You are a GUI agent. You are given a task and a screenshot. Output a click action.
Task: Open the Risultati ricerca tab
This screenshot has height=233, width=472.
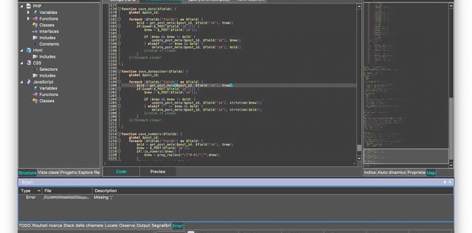(47, 226)
